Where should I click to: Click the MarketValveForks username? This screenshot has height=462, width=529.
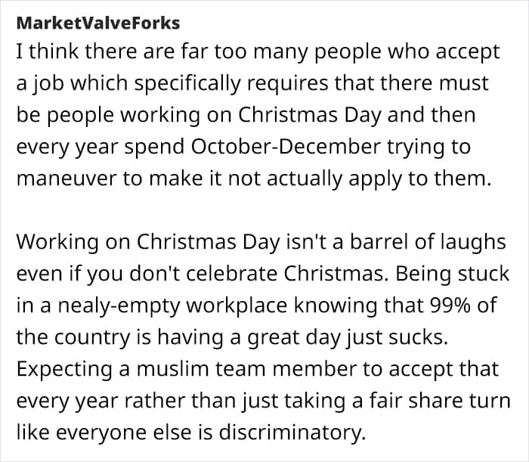point(97,23)
